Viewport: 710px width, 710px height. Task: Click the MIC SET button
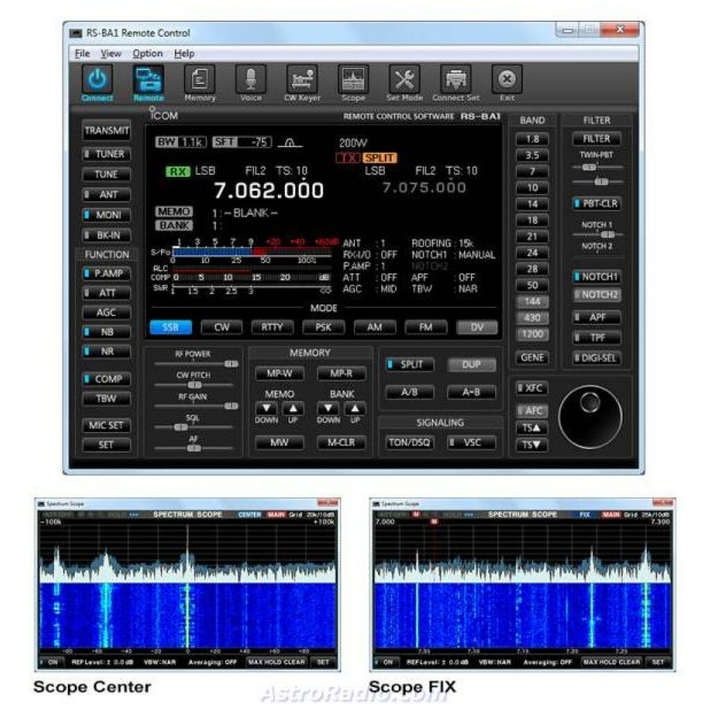tap(106, 425)
